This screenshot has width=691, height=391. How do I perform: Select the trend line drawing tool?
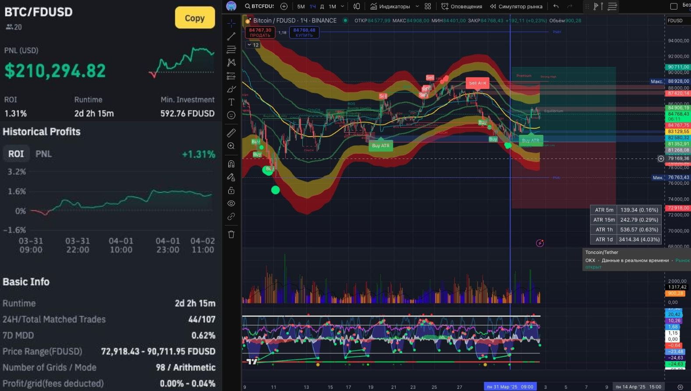(231, 36)
